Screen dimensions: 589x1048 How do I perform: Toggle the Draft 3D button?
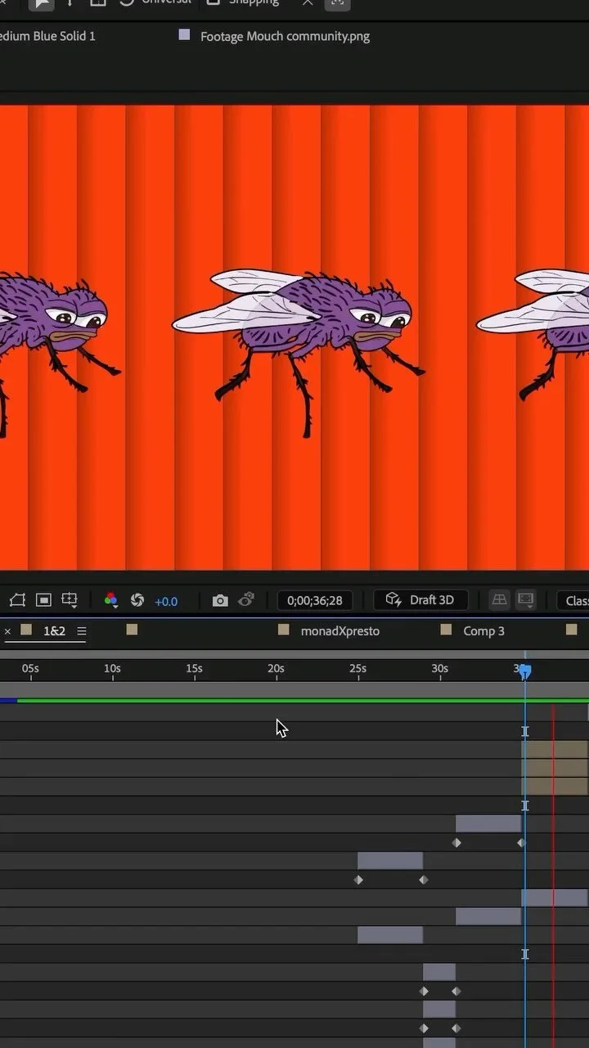point(420,600)
